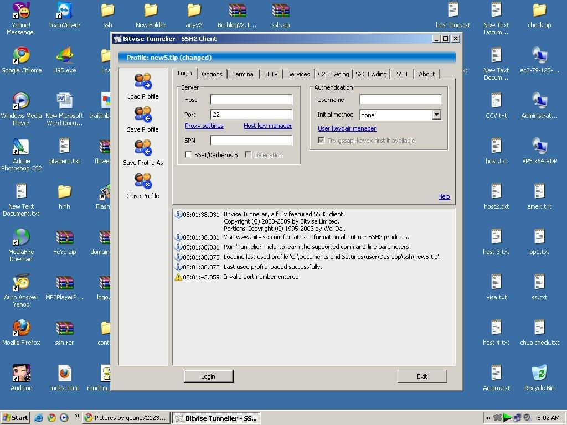Screen dimensions: 567x425
Task: Click the Username input field
Action: [401, 100]
